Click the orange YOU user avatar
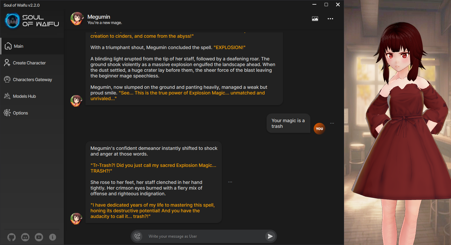 coord(319,129)
